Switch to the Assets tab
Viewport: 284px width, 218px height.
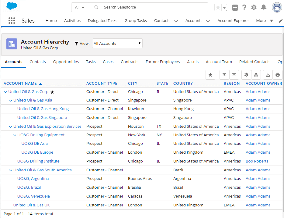(193, 62)
